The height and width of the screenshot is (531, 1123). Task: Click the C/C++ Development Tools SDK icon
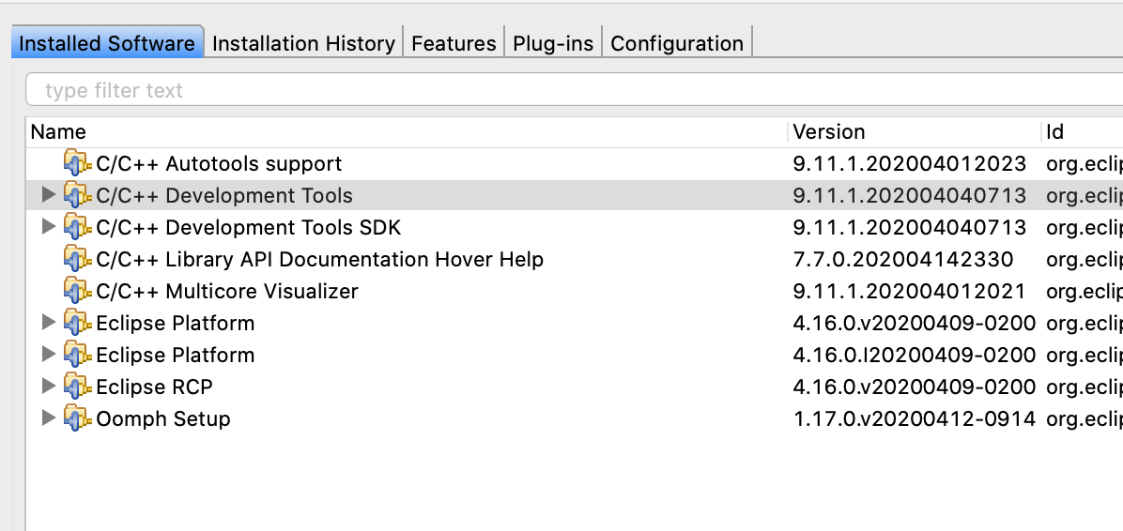point(77,227)
